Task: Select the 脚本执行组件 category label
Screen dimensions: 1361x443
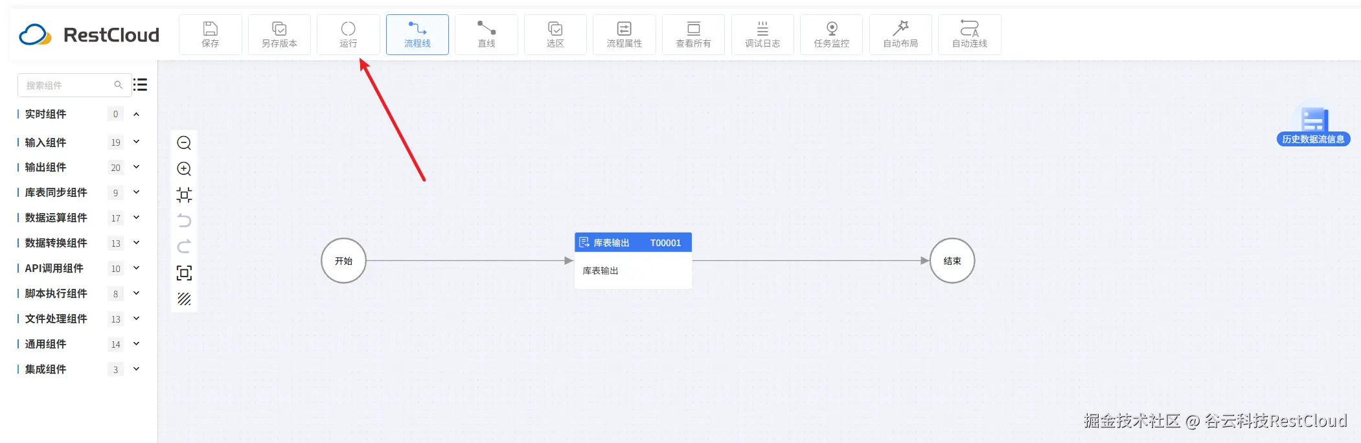Action: coord(56,293)
